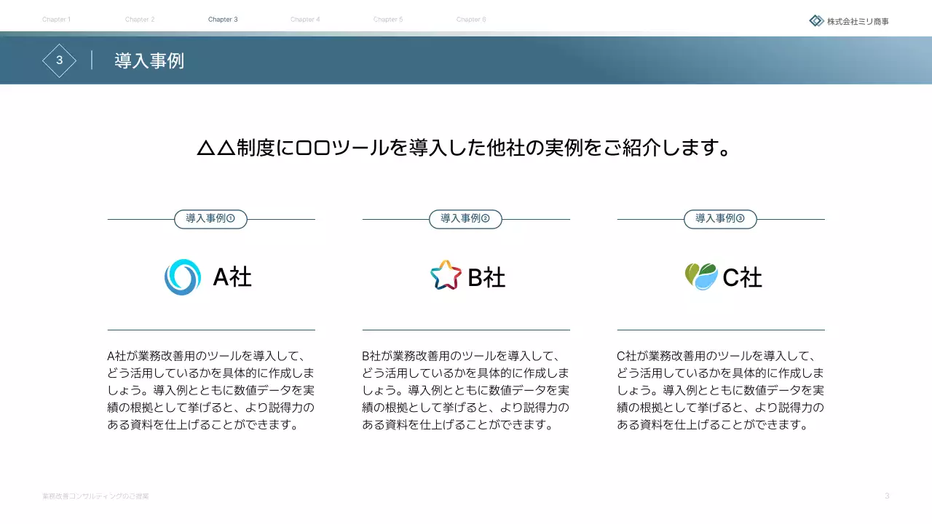The width and height of the screenshot is (932, 524).
Task: Open the Chapter 5 tab
Action: point(388,20)
